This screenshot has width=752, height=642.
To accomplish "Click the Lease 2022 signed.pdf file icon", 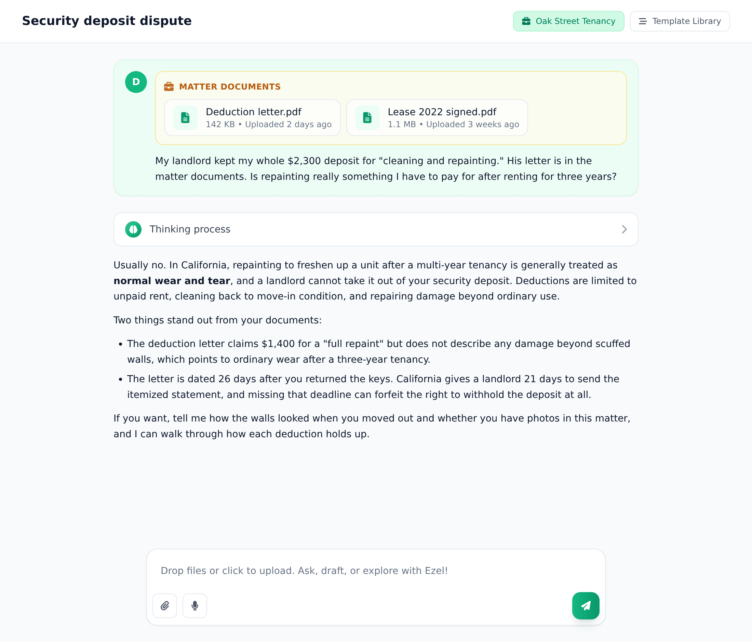I will click(367, 118).
